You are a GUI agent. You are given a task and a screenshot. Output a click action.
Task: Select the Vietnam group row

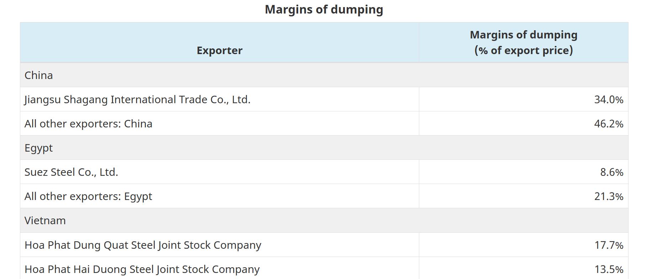(x=45, y=221)
